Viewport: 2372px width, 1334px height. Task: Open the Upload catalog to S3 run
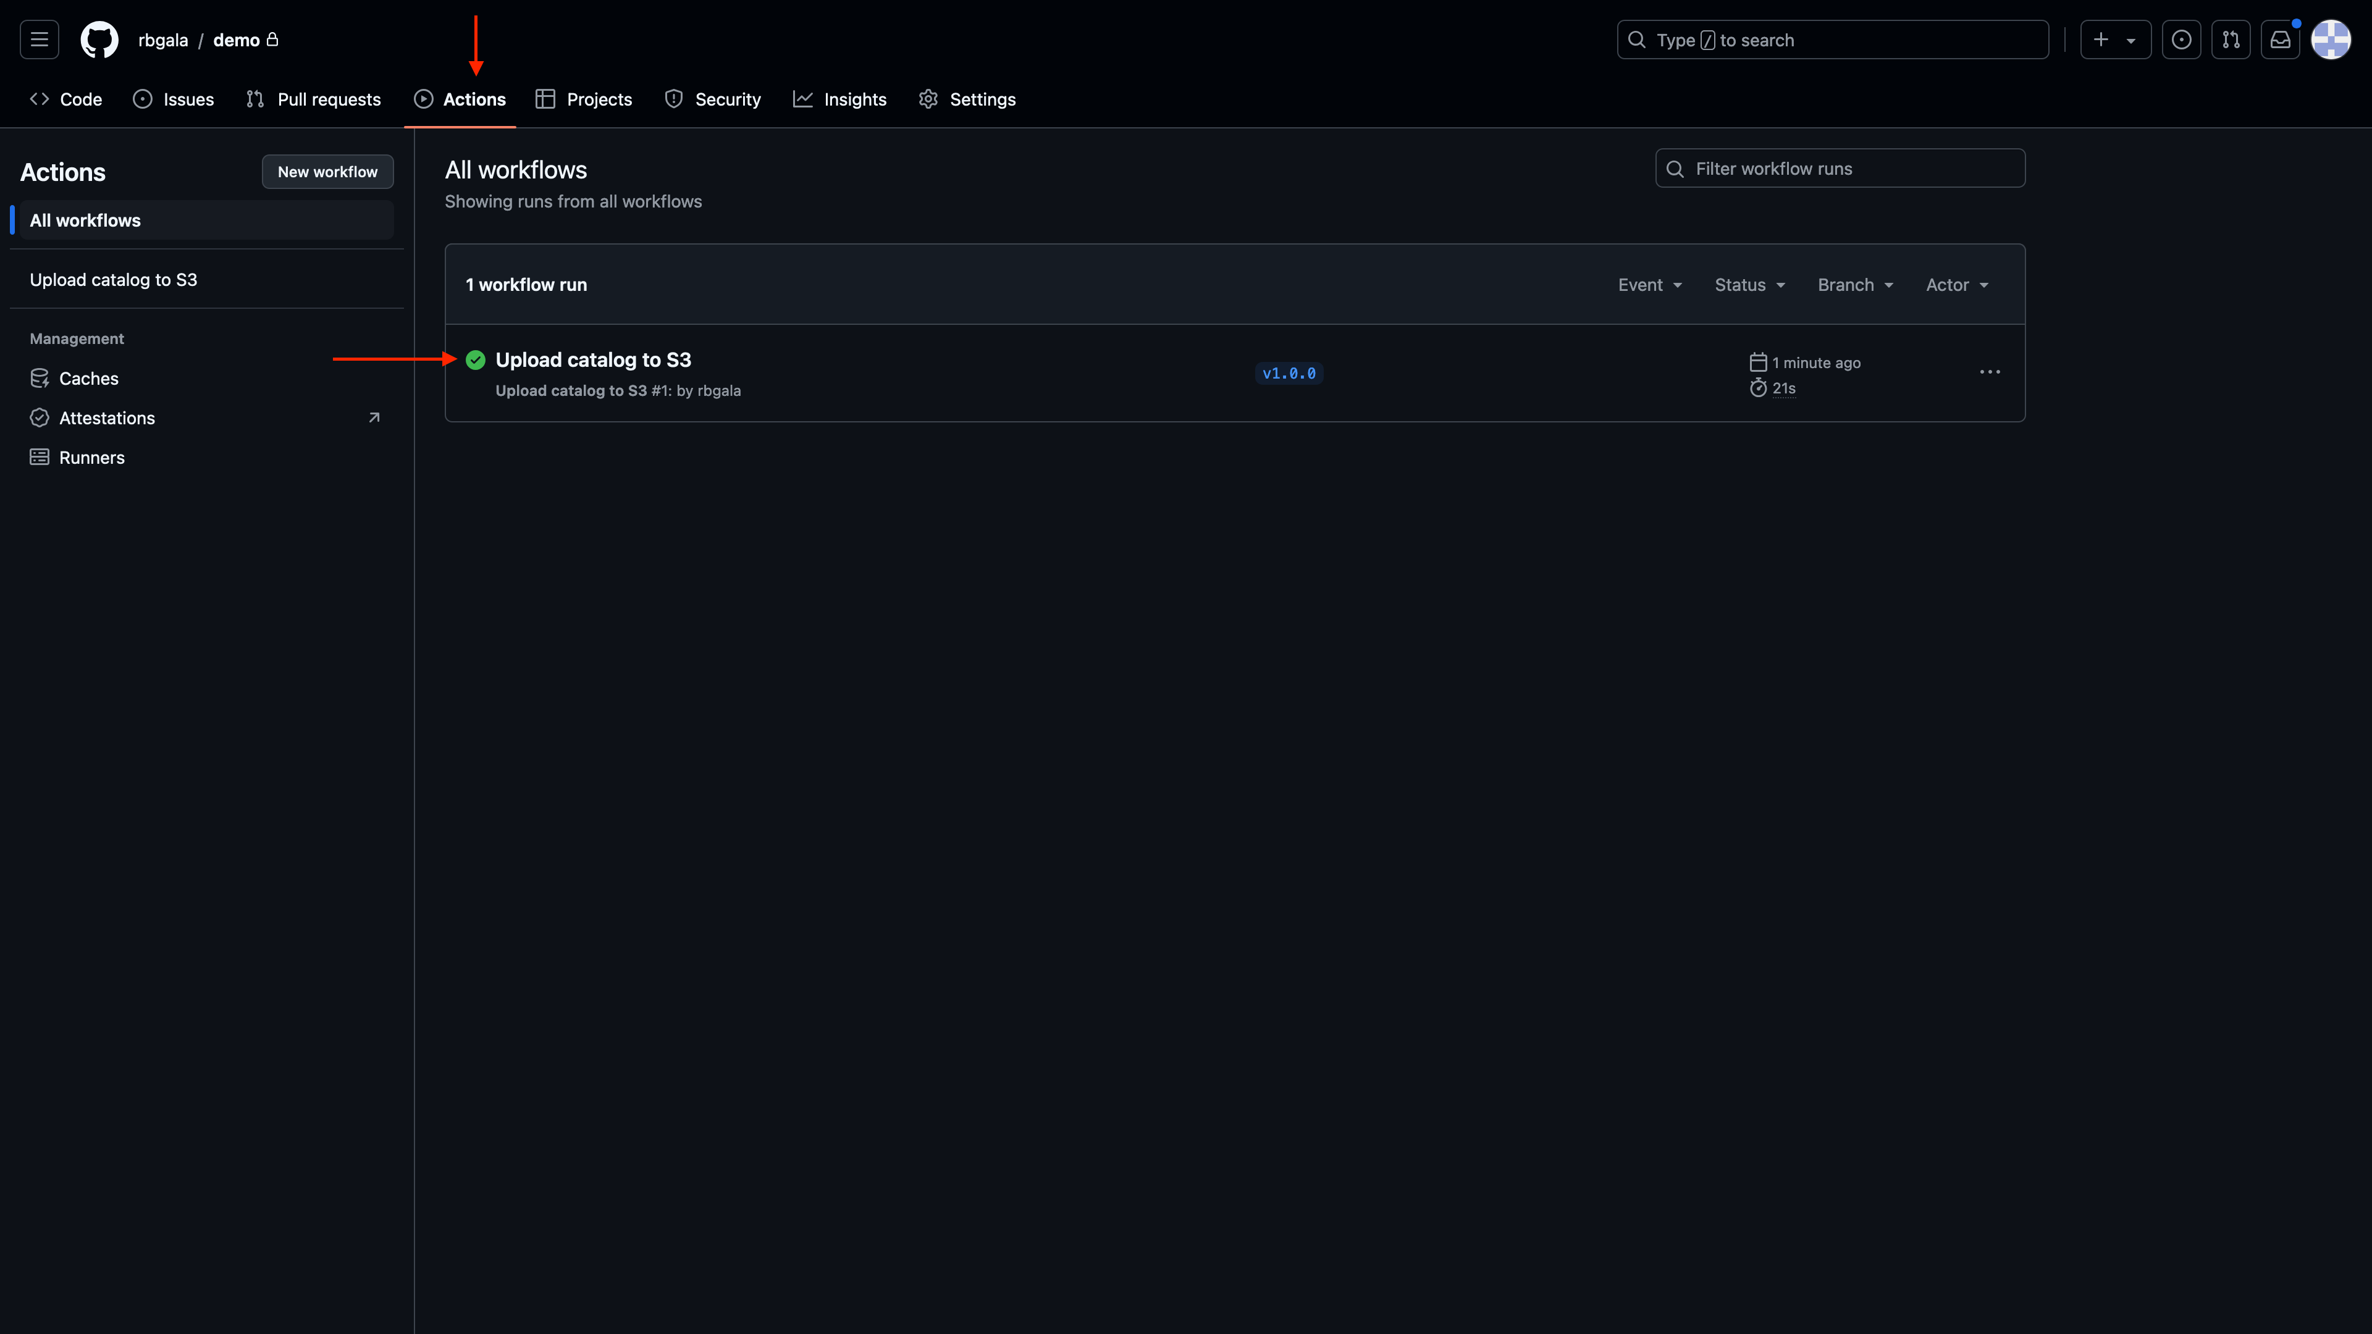[593, 360]
